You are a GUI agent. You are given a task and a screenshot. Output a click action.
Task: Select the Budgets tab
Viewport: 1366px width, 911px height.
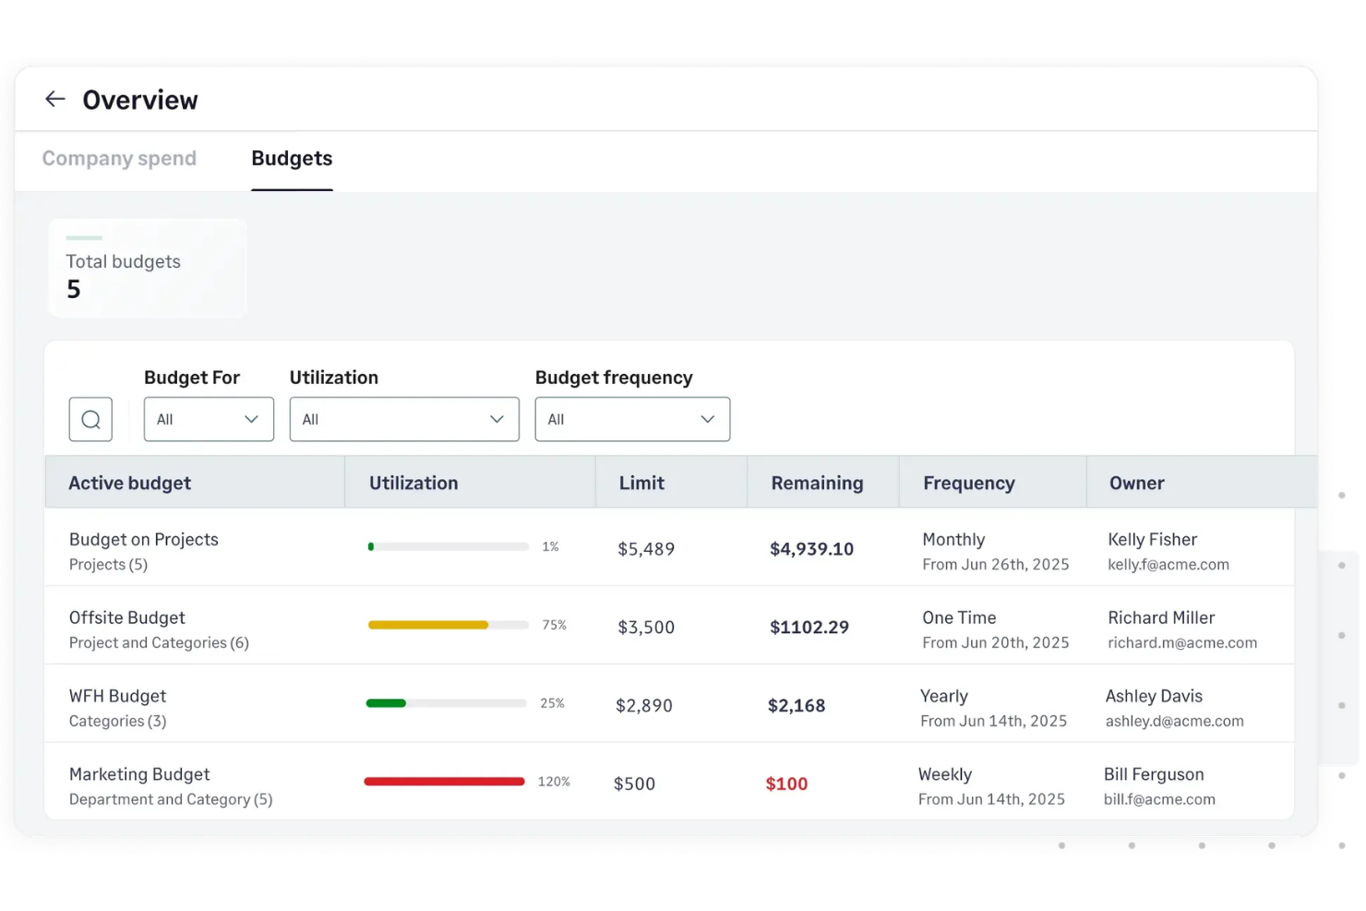291,158
